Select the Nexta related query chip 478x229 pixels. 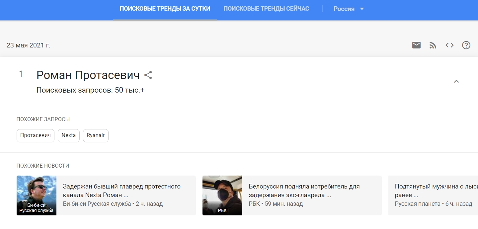point(69,135)
